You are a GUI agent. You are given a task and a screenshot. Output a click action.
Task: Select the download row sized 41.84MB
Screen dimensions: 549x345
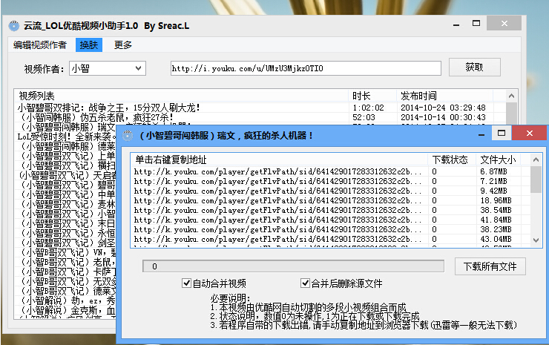point(331,220)
